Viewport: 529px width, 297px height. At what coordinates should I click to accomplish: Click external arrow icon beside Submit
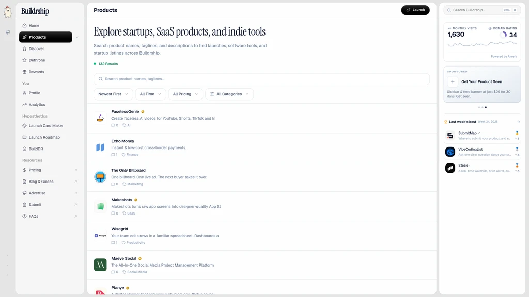point(75,205)
